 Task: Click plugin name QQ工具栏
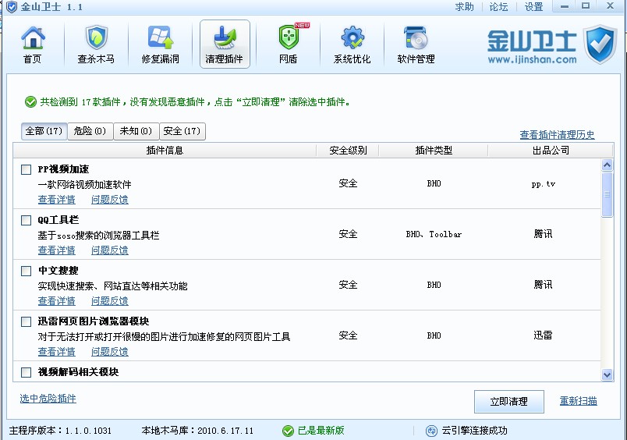58,220
